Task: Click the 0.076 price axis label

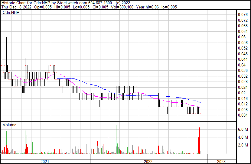Action: click(x=243, y=14)
